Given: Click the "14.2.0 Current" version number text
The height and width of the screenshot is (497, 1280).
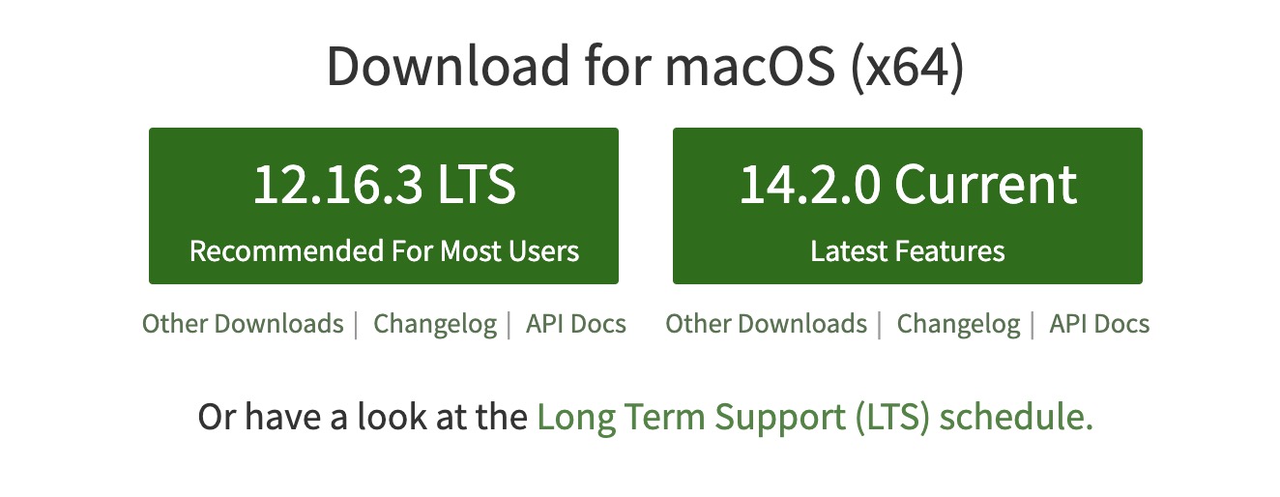Looking at the screenshot, I should 908,184.
